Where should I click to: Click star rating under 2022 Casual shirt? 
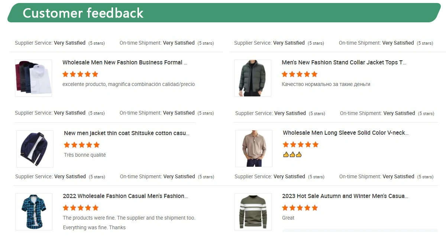[81, 208]
